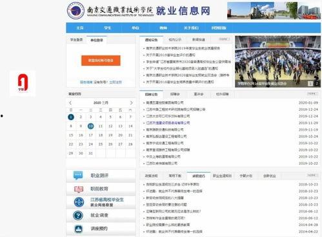Open the recruitment entry dated 2019-10-24
The image size is (322, 237).
click(x=166, y=137)
